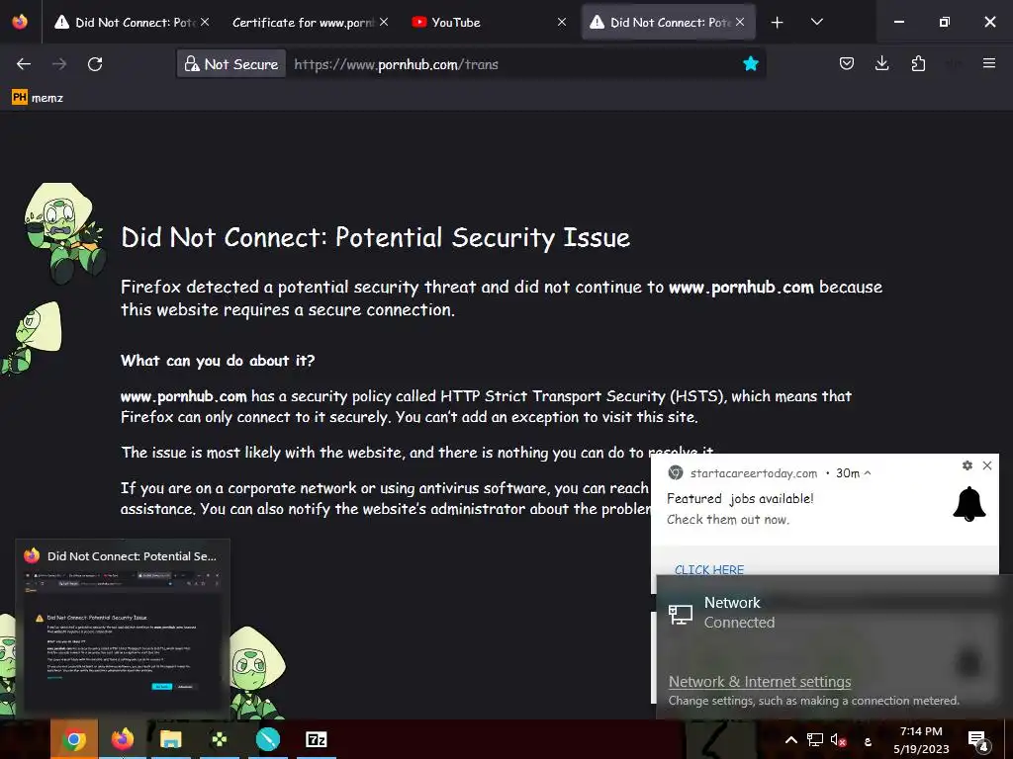Screen dimensions: 1013x759
Task: Click the Not Secure lock indicator
Action: 231,64
